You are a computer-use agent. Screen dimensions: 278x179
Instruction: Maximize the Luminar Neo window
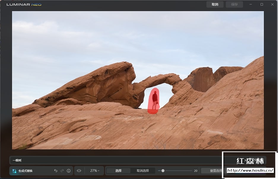tap(262, 4)
